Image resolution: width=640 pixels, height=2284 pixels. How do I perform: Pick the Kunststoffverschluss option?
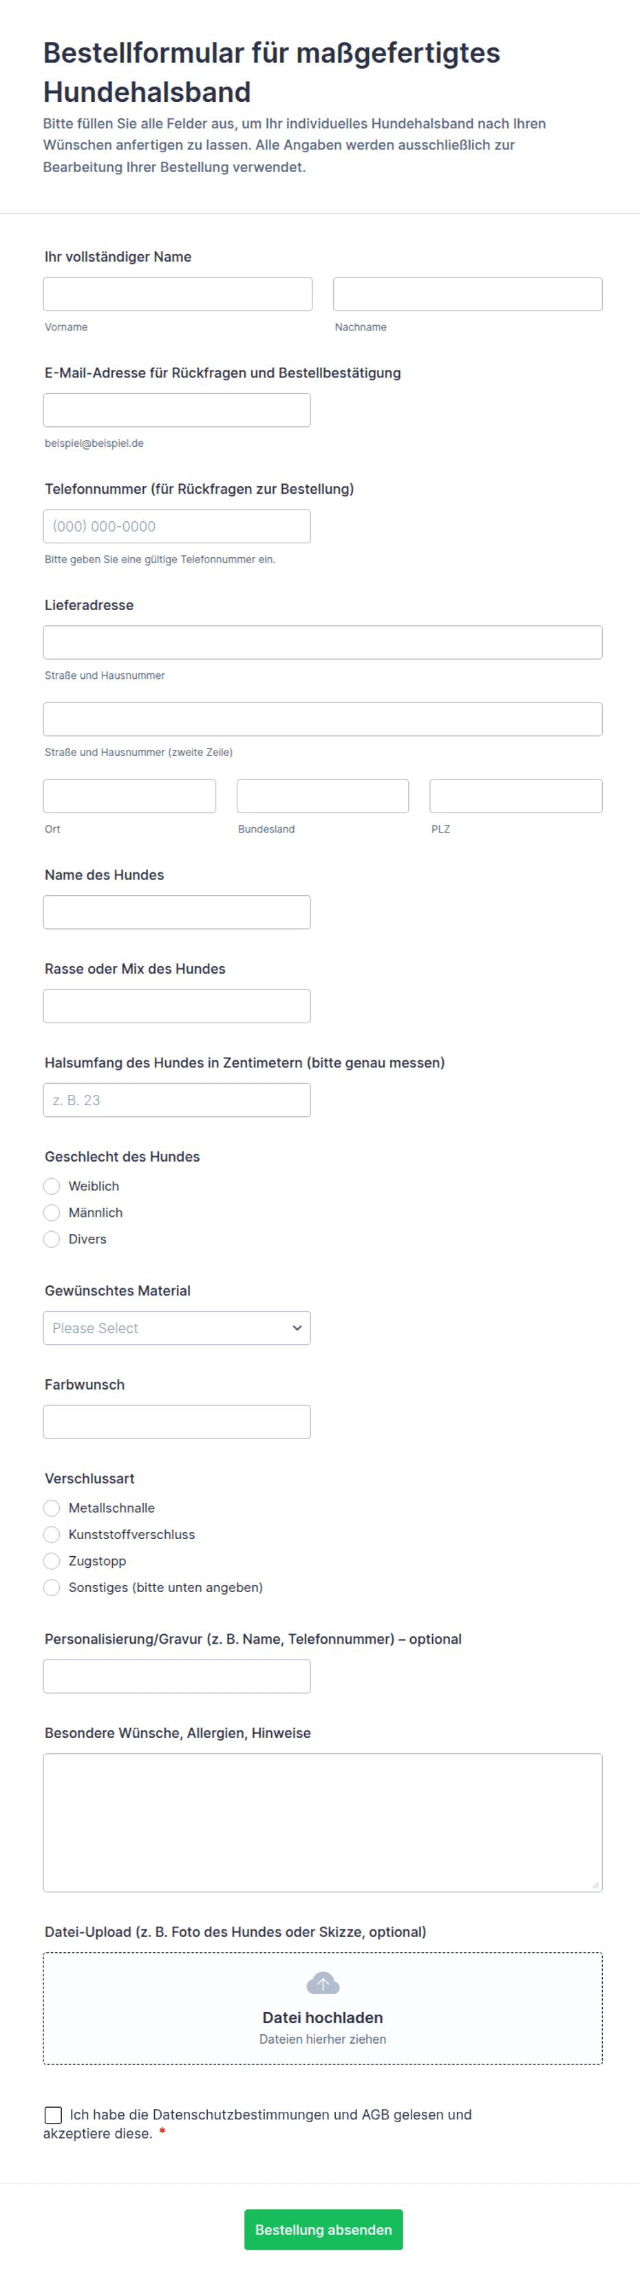point(52,1534)
